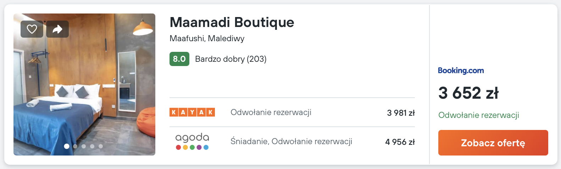Choose the agoda offer for 4 956 zł
This screenshot has width=561, height=169.
(x=400, y=142)
